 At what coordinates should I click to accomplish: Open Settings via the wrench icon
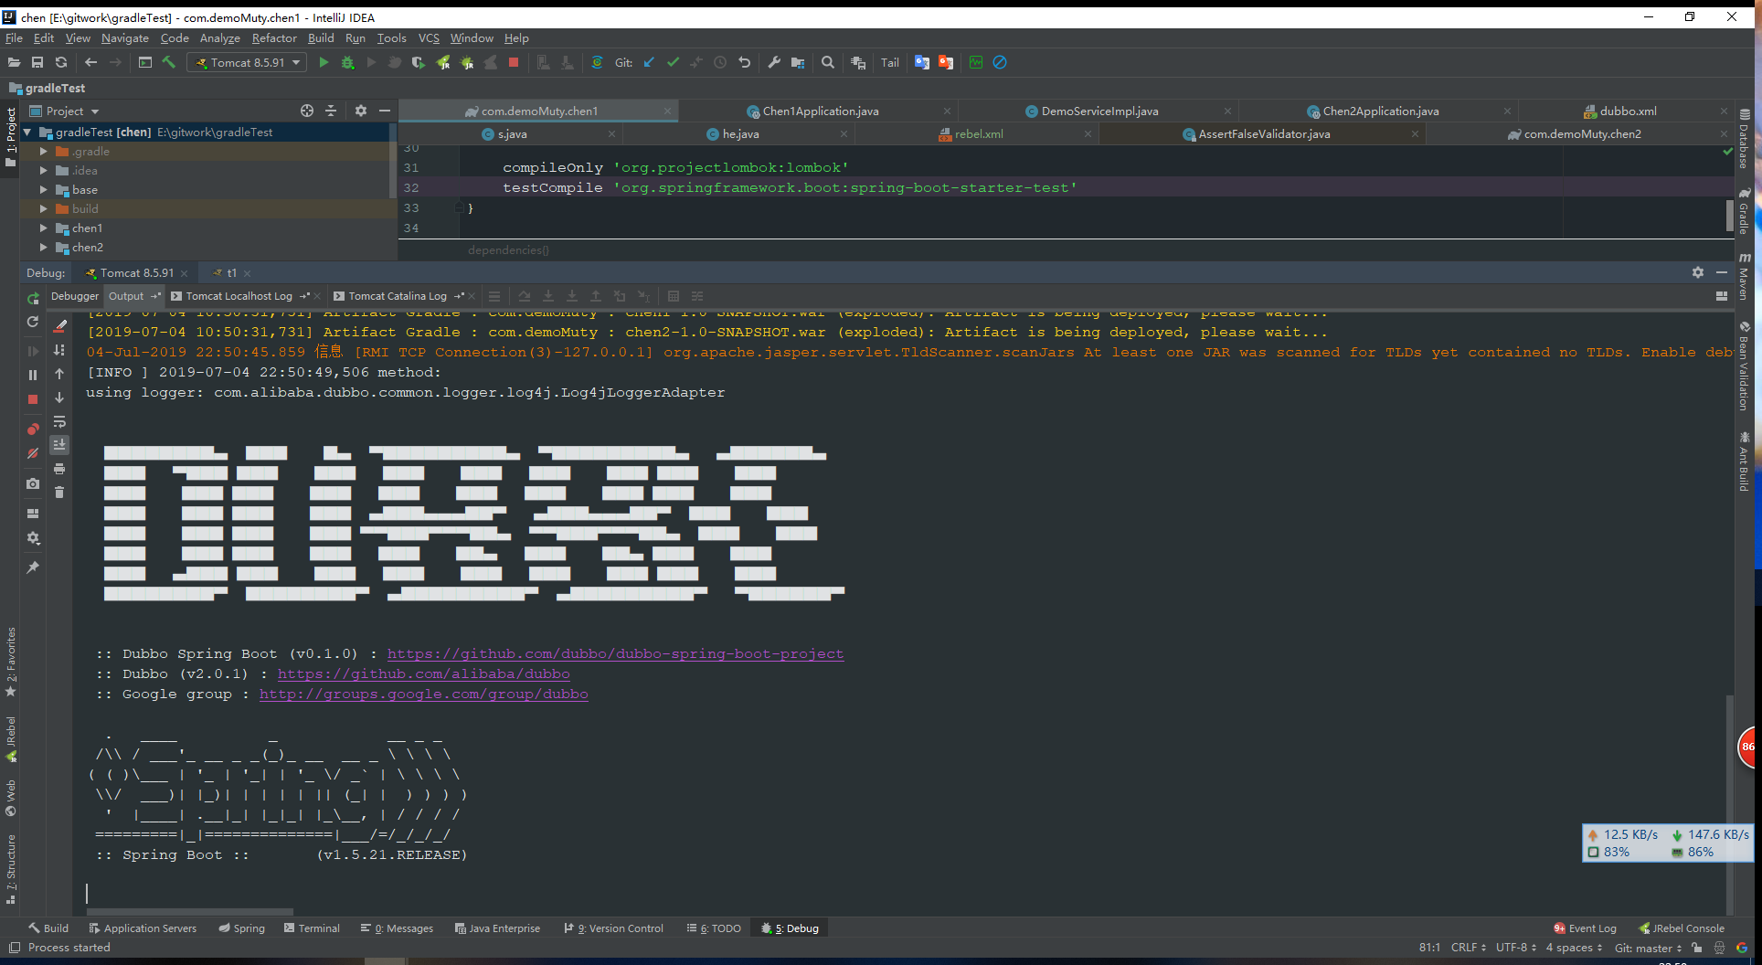(774, 63)
